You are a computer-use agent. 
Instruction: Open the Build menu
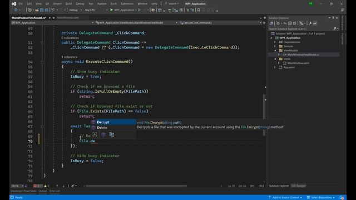(68, 4)
